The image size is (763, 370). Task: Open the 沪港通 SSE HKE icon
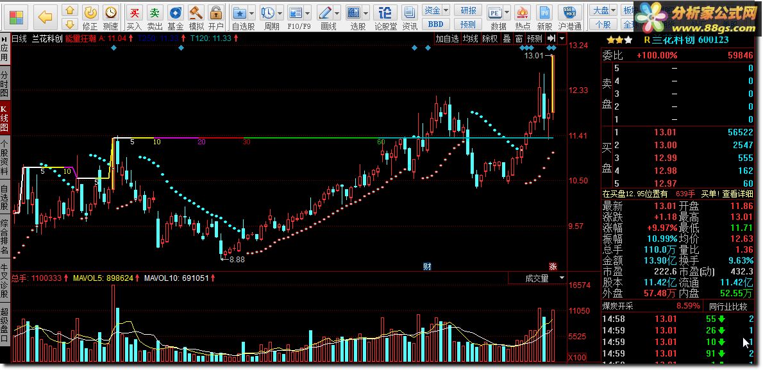tap(570, 17)
